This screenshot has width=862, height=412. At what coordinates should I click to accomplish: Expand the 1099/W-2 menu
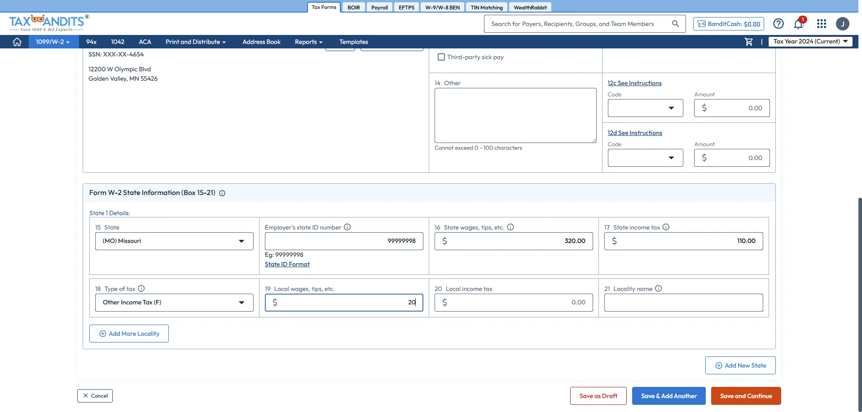point(53,42)
